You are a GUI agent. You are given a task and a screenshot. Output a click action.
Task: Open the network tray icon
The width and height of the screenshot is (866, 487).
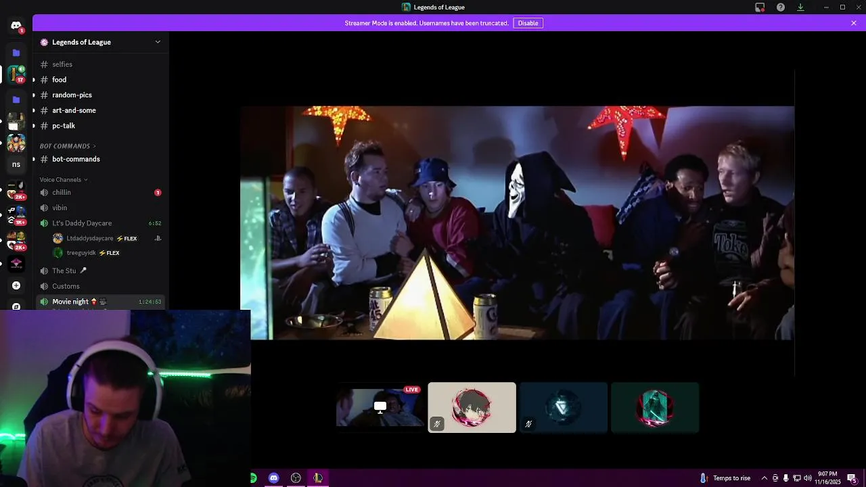(796, 478)
